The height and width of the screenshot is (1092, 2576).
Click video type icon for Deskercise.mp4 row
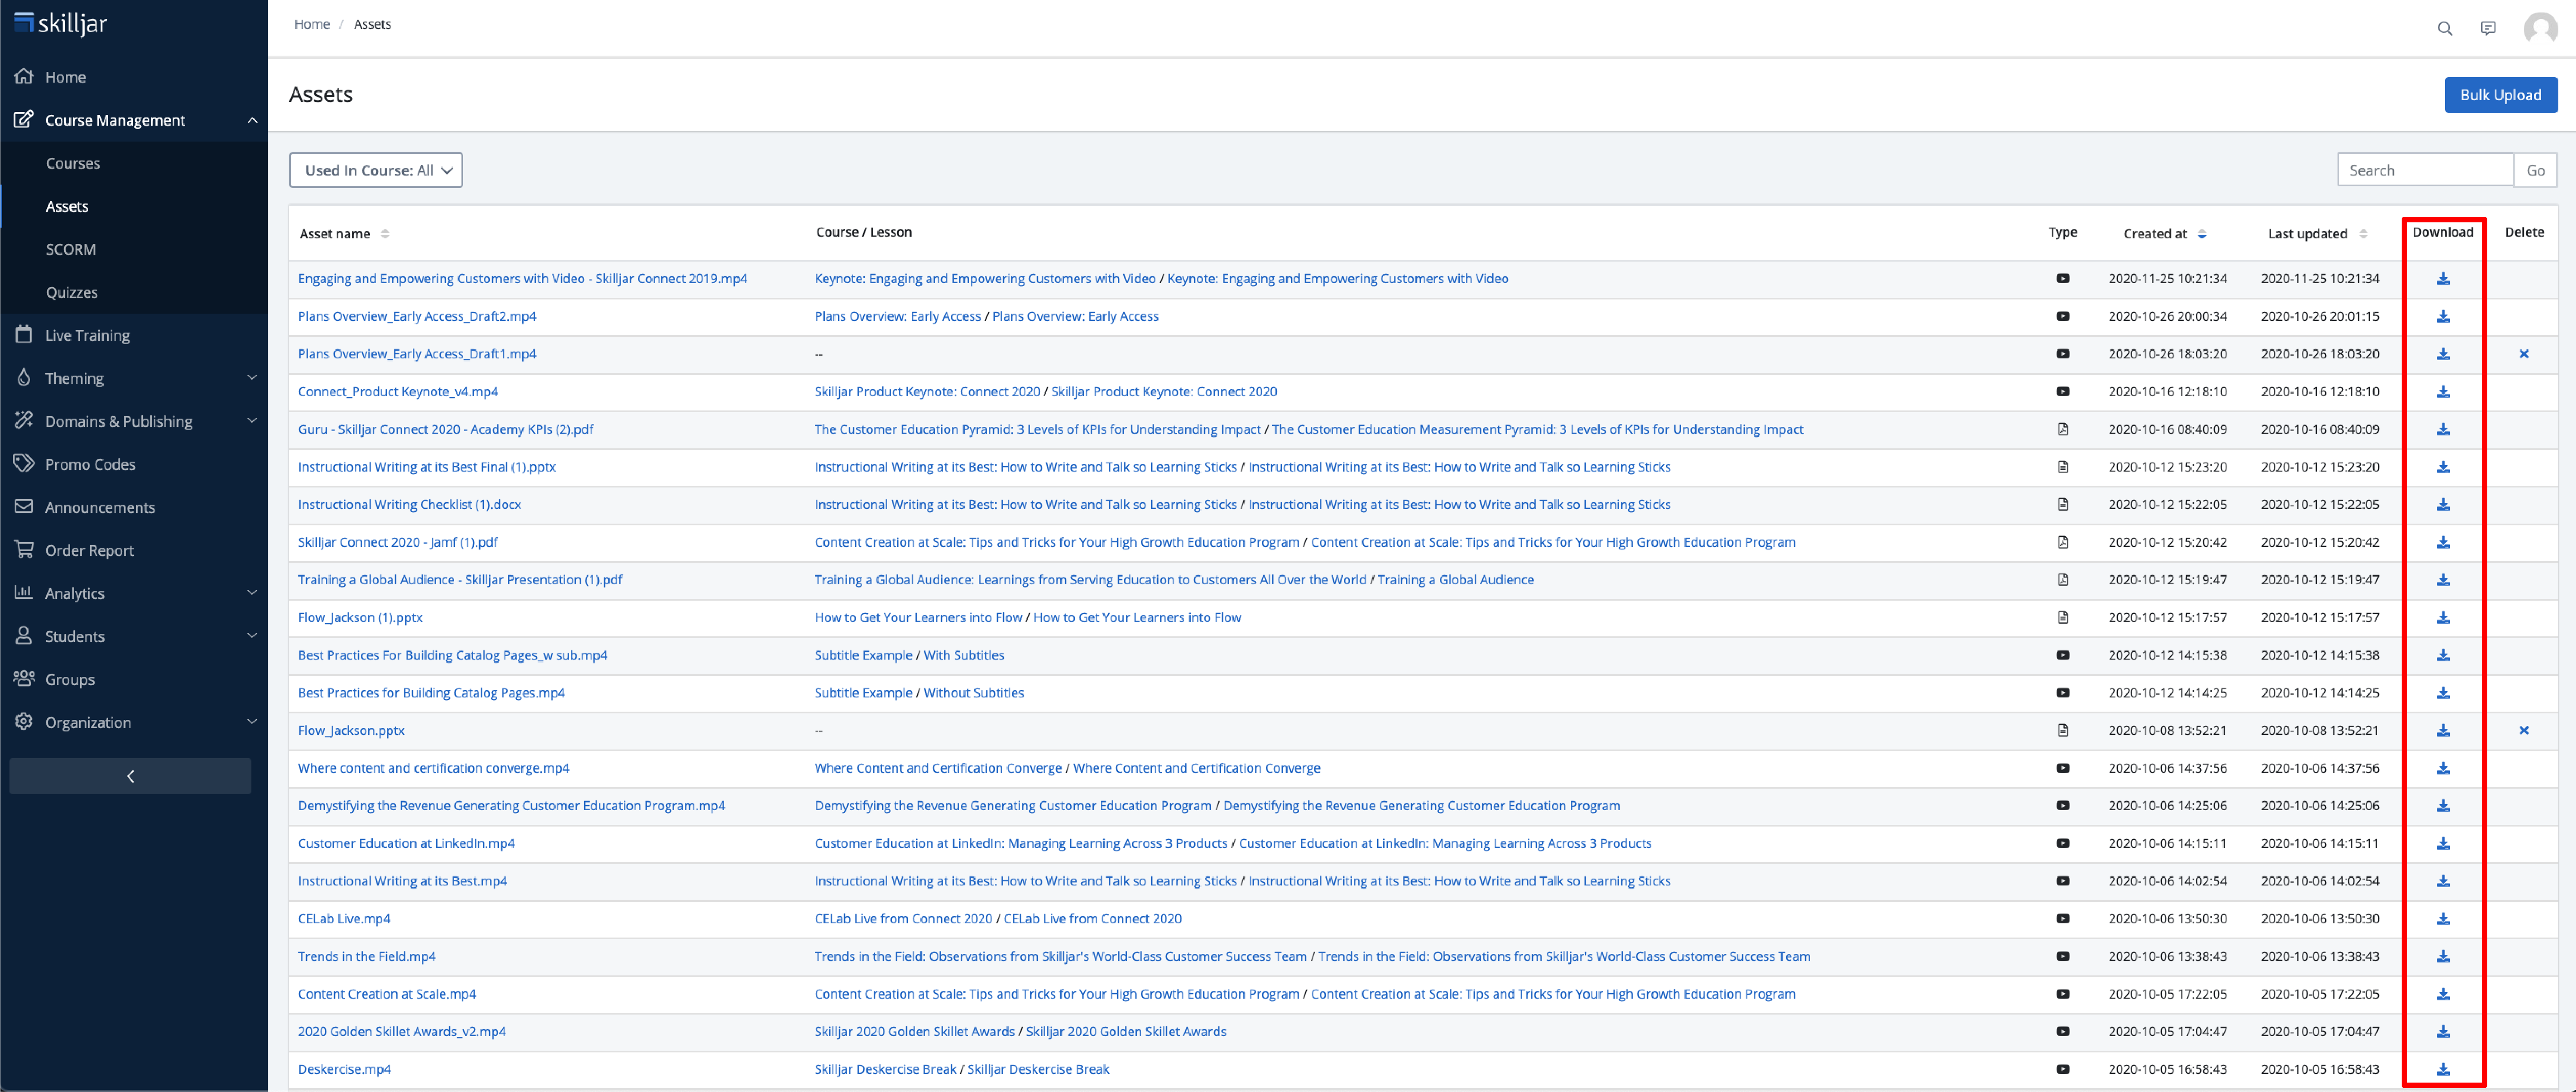pyautogui.click(x=2062, y=1069)
